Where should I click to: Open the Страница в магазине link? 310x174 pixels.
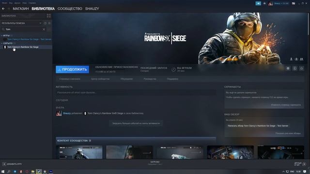[x=70, y=79]
